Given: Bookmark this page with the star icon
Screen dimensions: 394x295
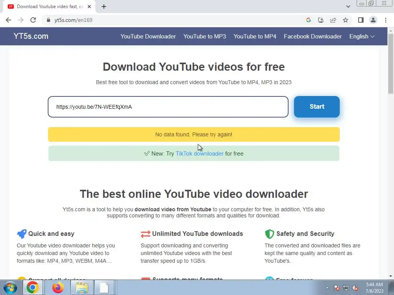Looking at the screenshot, I should tap(346, 20).
